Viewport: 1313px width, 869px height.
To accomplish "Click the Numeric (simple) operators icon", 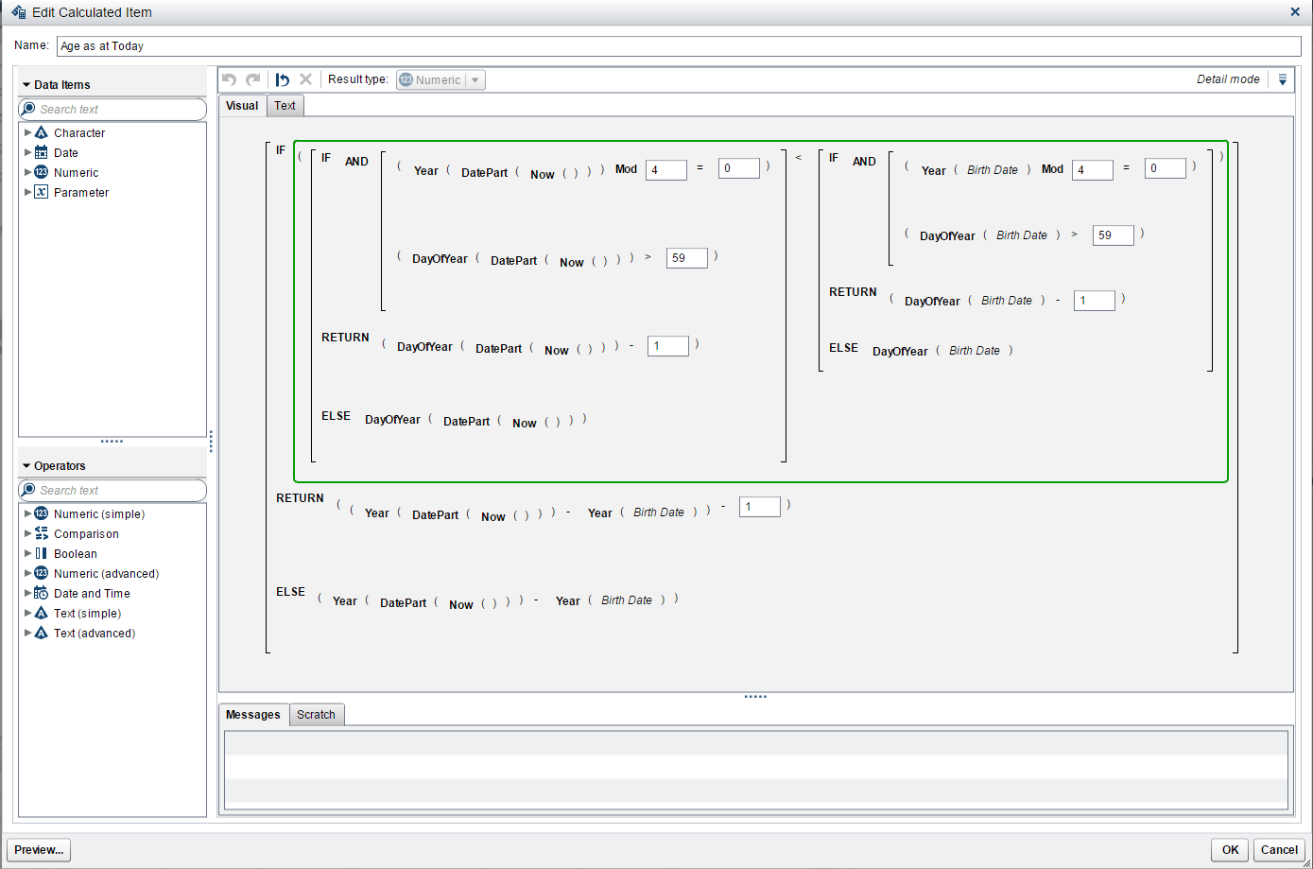I will tap(42, 513).
